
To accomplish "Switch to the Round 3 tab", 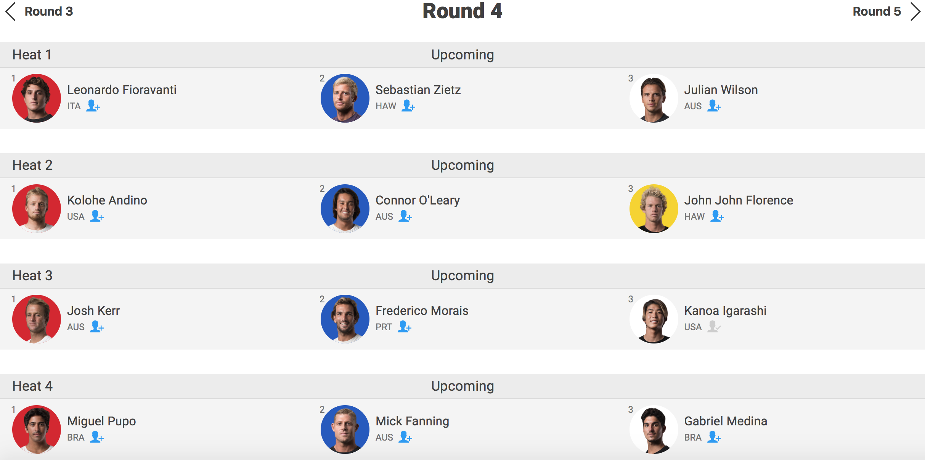I will tap(48, 11).
